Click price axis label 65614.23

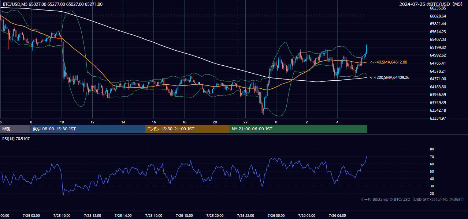[x=438, y=32]
